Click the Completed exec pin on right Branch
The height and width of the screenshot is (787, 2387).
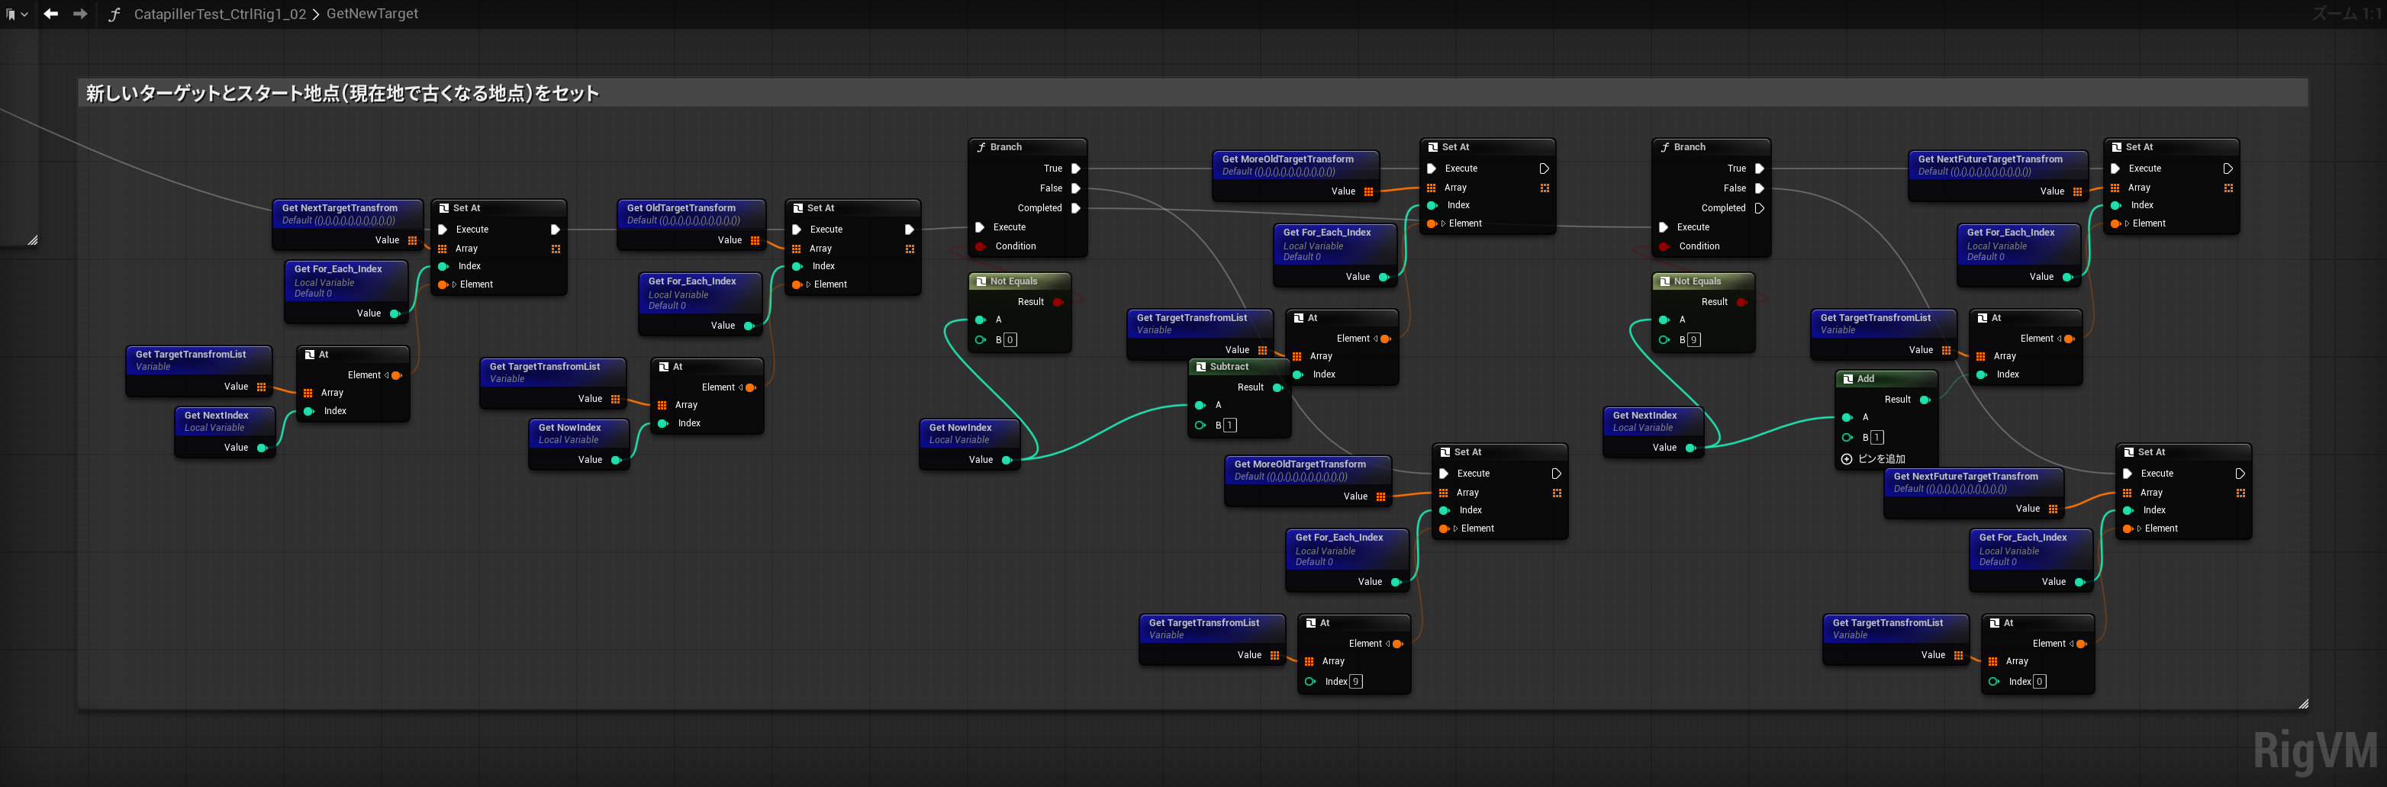pos(1760,208)
